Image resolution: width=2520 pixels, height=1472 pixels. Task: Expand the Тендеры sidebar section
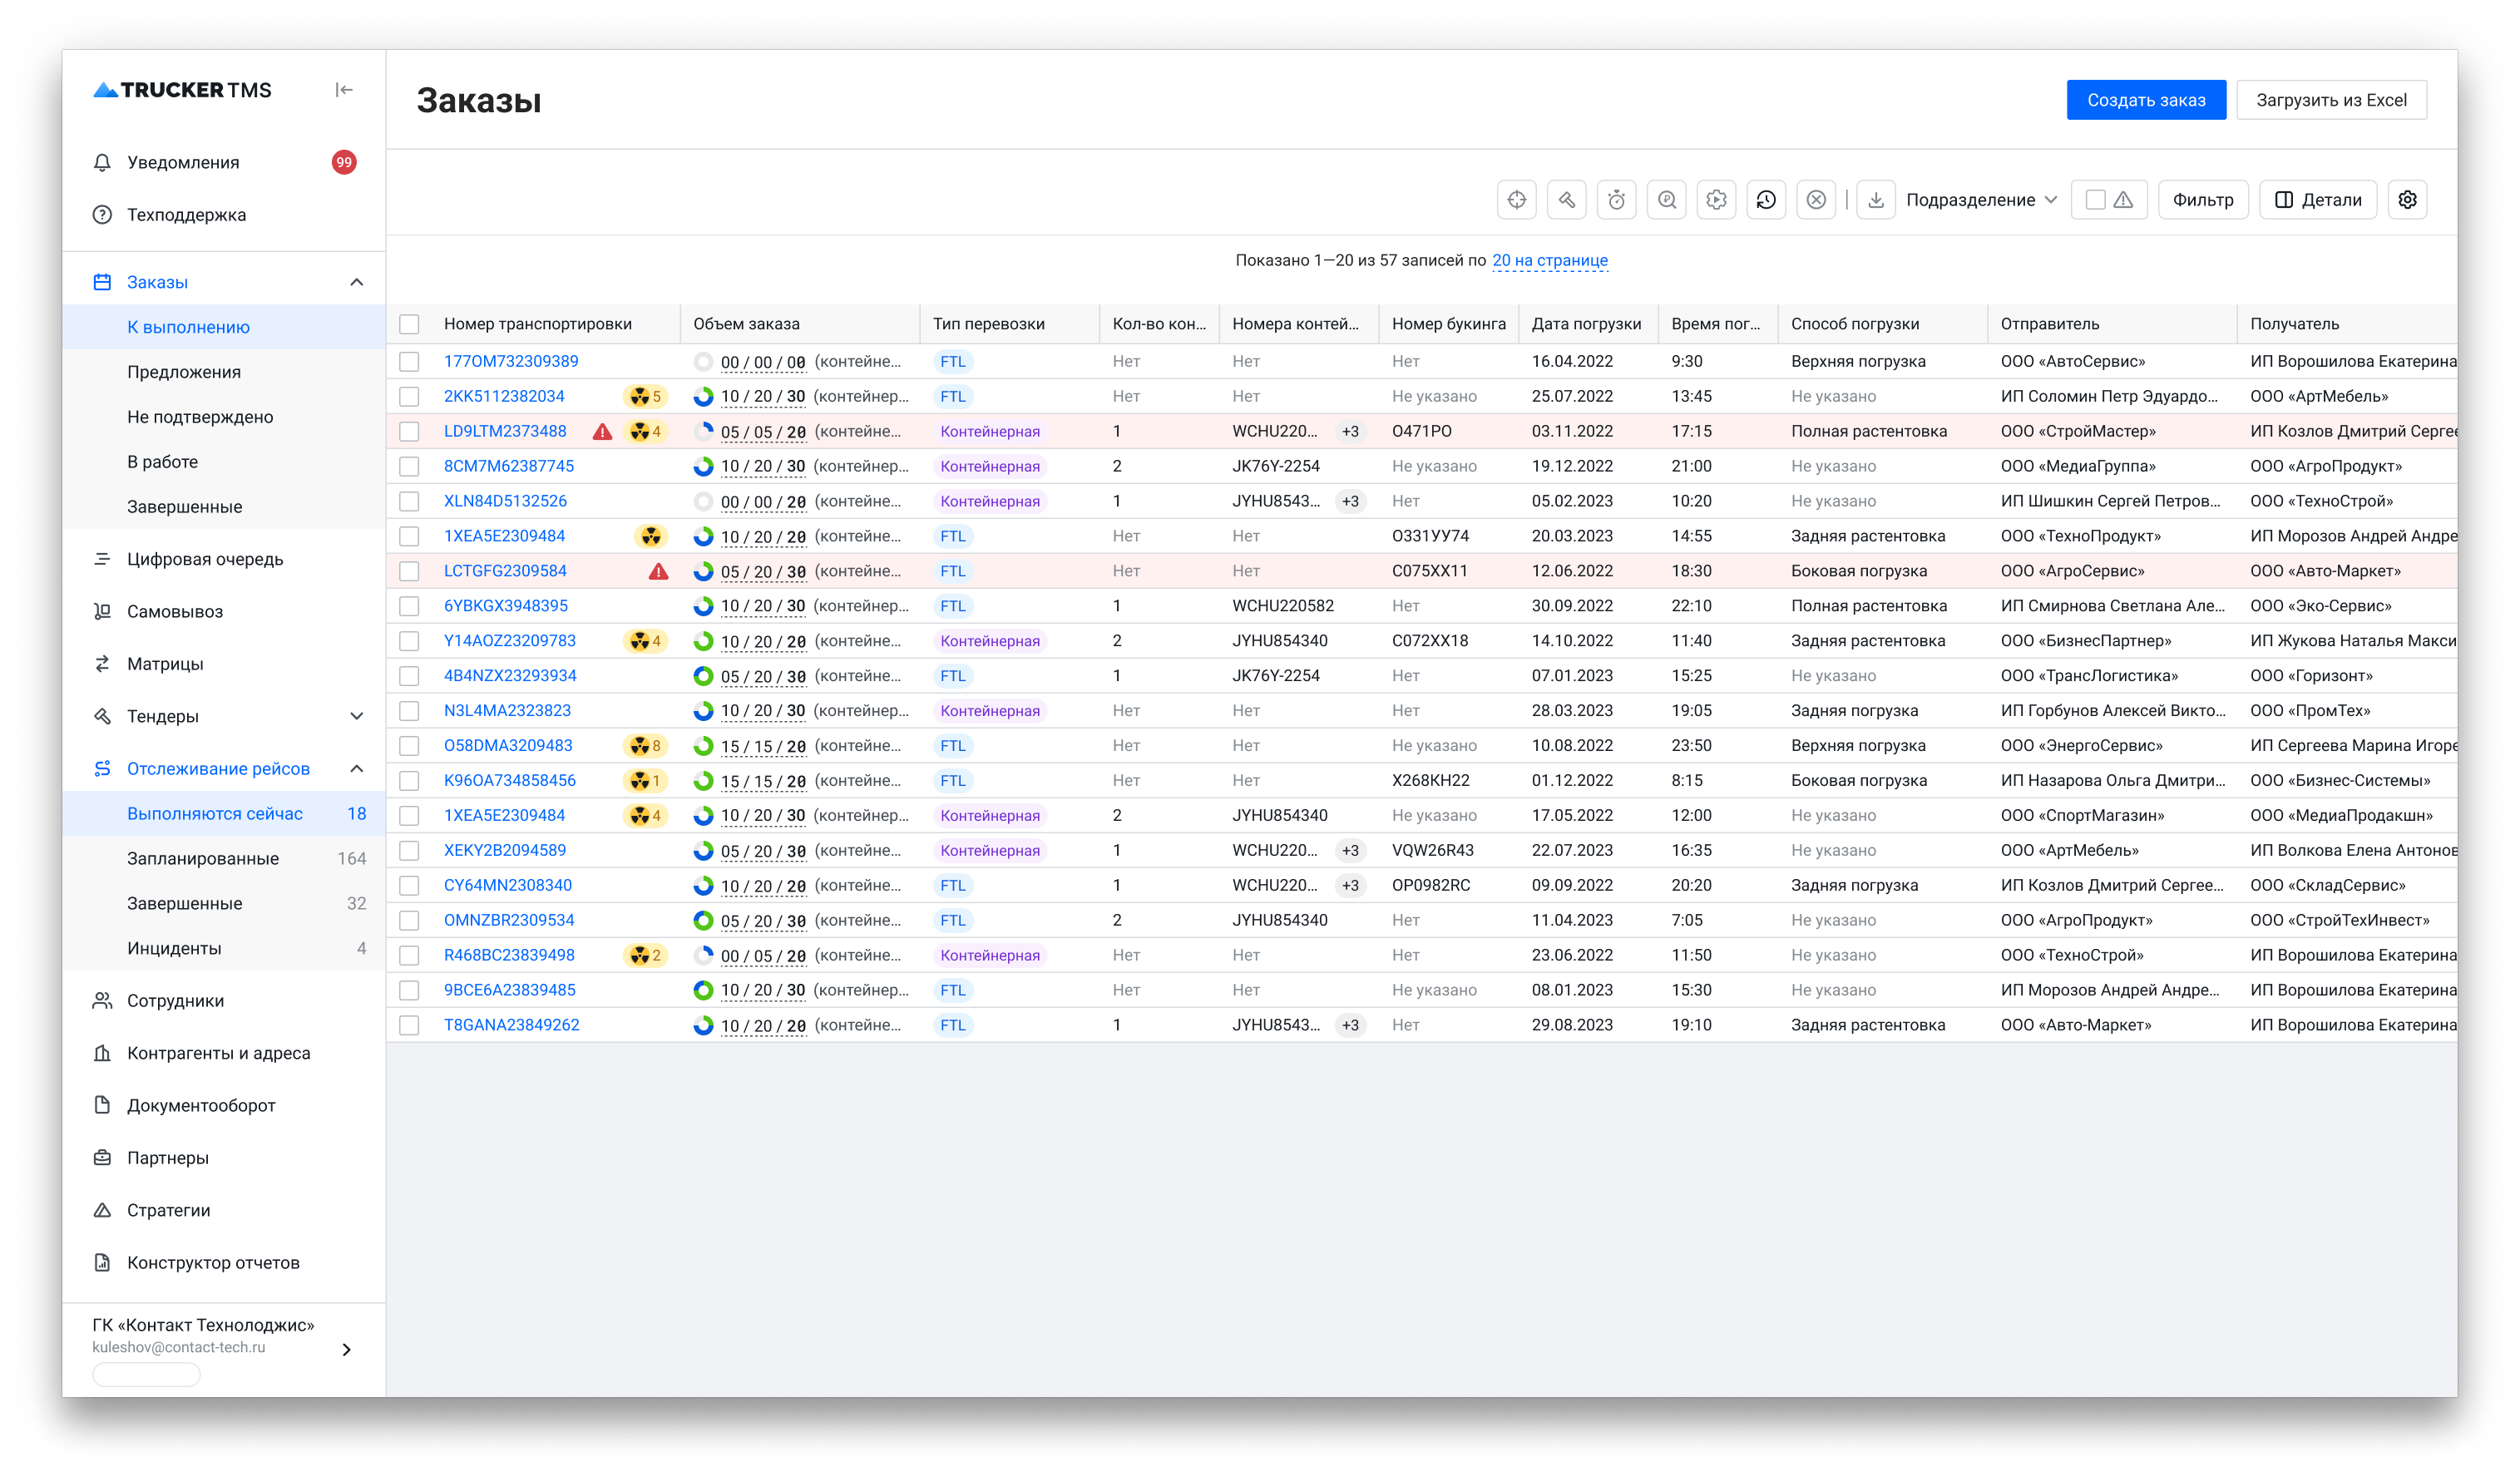point(356,716)
